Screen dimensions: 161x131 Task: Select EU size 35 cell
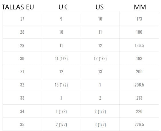coord(22,124)
